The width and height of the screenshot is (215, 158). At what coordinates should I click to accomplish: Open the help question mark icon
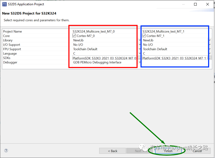(6, 151)
